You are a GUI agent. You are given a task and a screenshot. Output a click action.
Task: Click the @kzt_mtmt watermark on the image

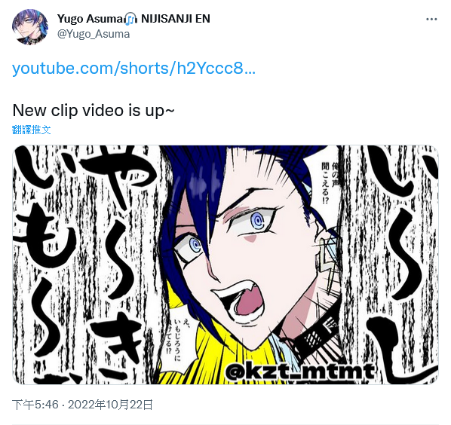300,371
